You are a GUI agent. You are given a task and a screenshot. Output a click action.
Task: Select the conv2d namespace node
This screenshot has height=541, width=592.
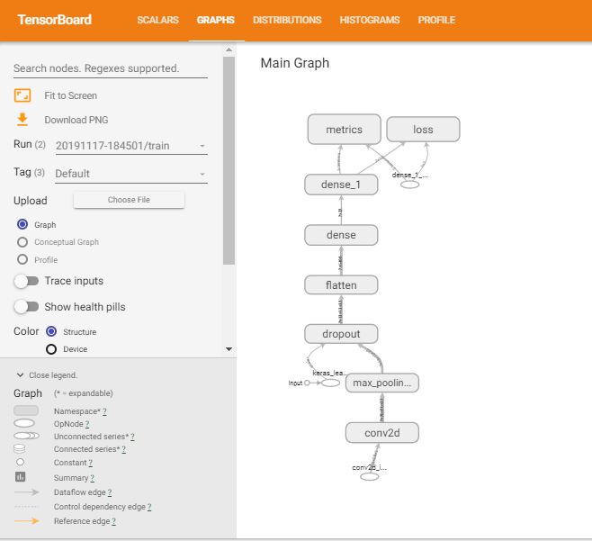click(382, 432)
